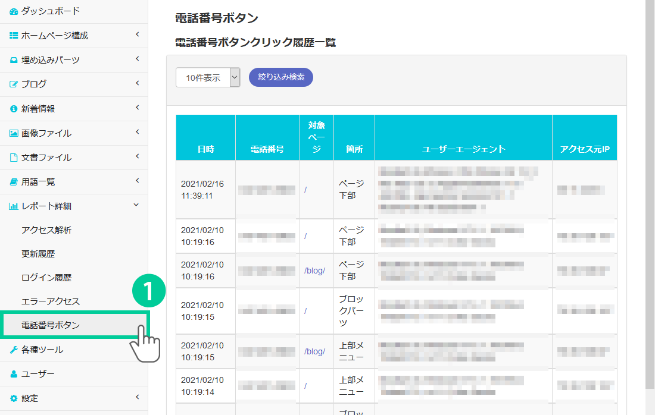This screenshot has height=415, width=655.
Task: Expand the ホームページ構成 submenu arrow
Action: 137,34
